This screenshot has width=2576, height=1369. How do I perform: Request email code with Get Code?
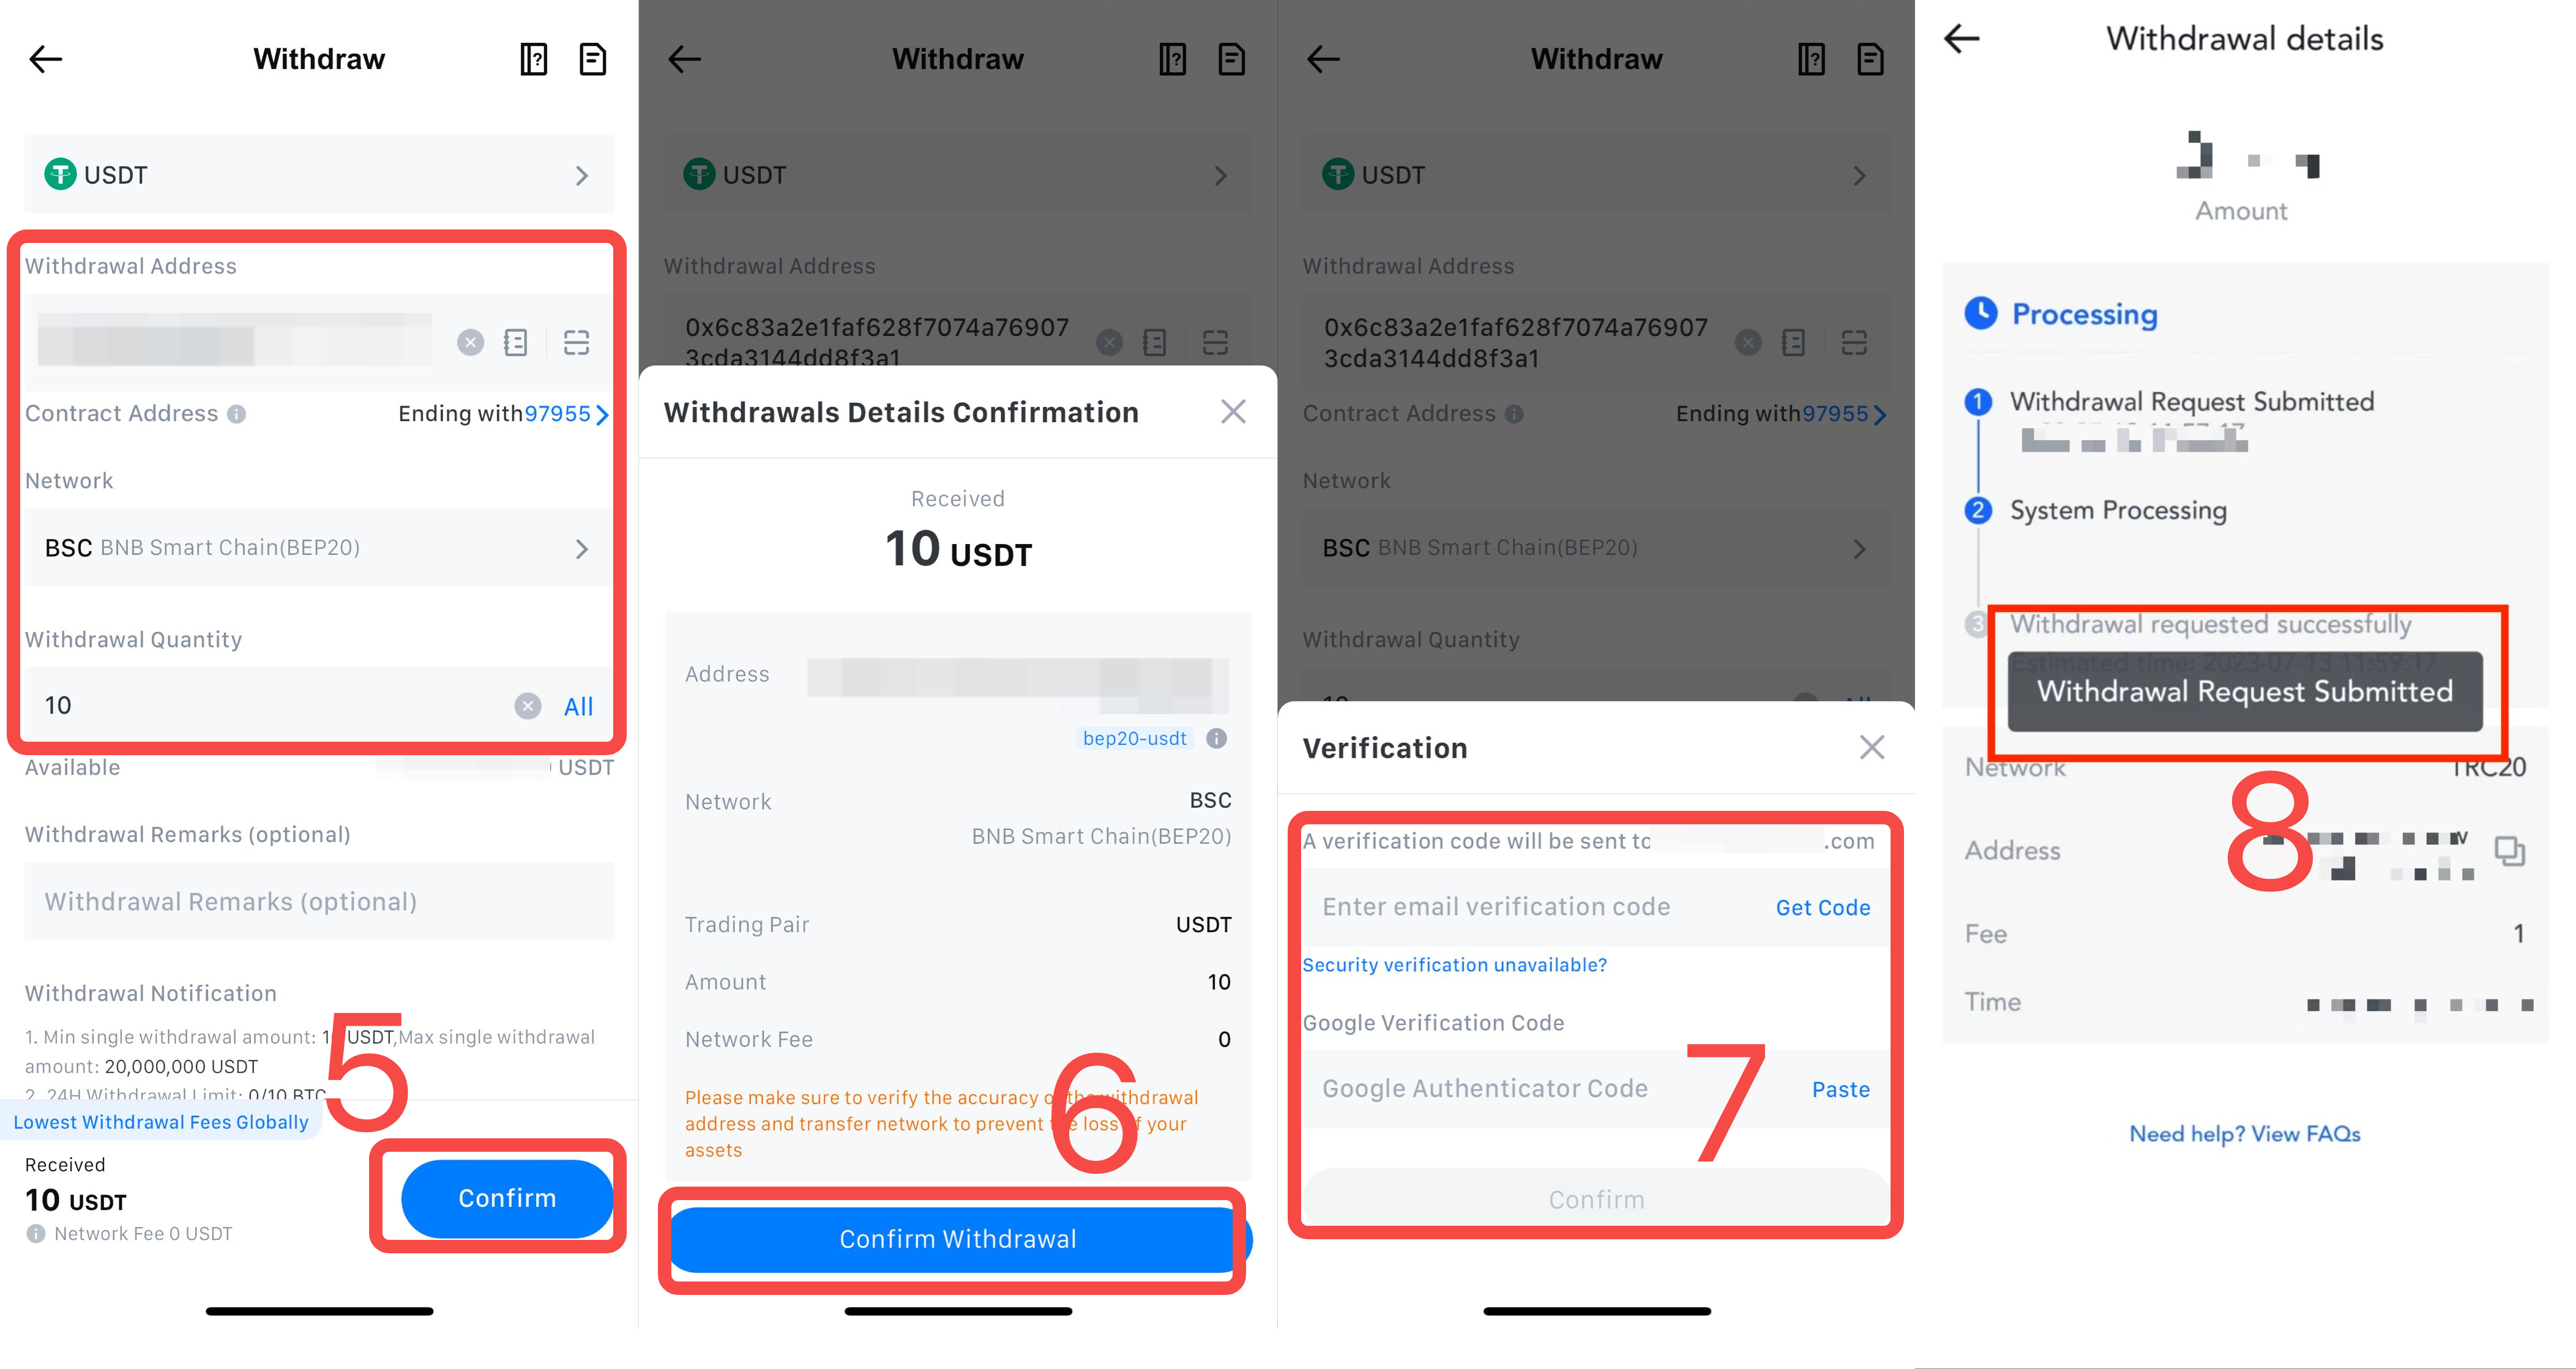pyautogui.click(x=1823, y=908)
